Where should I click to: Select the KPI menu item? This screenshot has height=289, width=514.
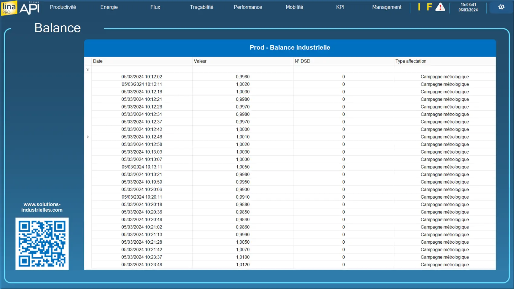(340, 7)
